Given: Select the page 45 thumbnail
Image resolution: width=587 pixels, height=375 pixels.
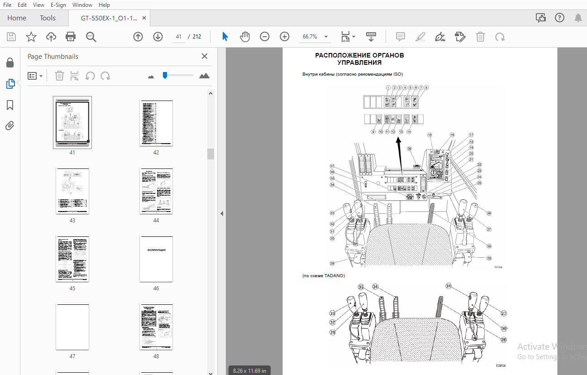Looking at the screenshot, I should click(x=72, y=259).
